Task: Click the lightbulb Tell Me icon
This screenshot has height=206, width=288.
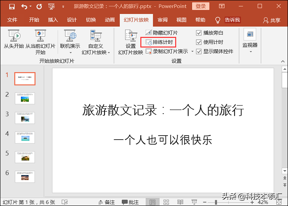Action: 218,20
